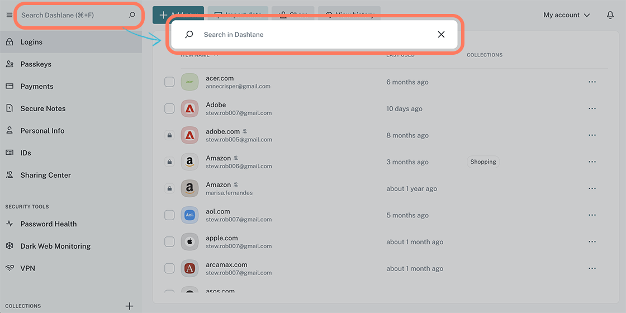Click the plus icon beside Collections
626x313 pixels.
point(129,306)
